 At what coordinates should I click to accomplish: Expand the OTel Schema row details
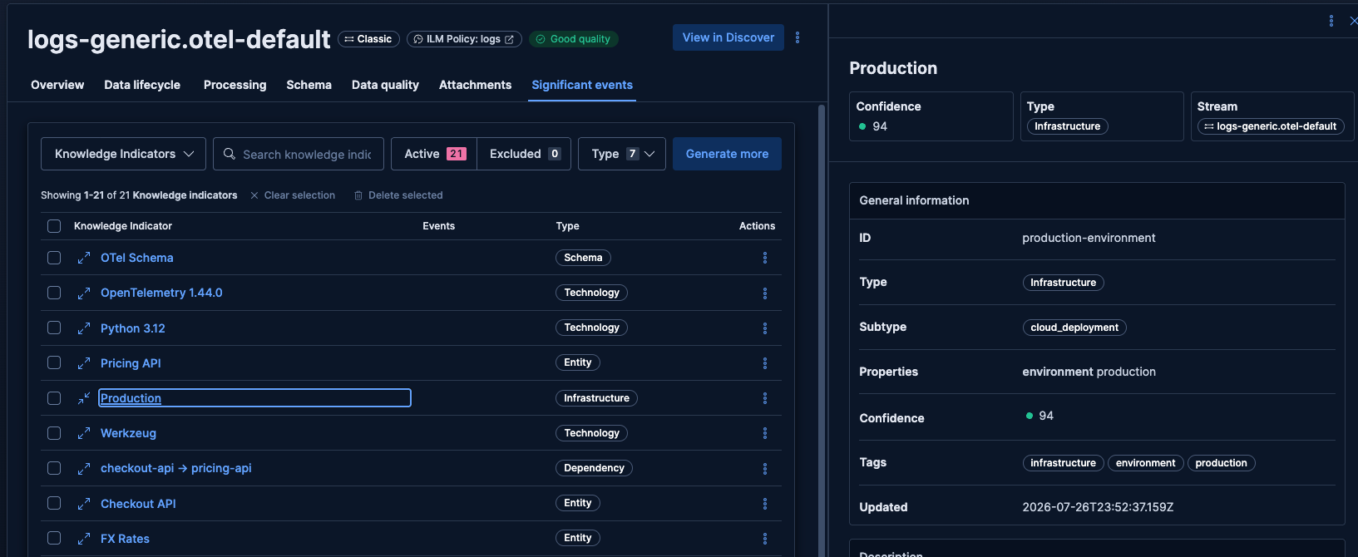pyautogui.click(x=83, y=258)
